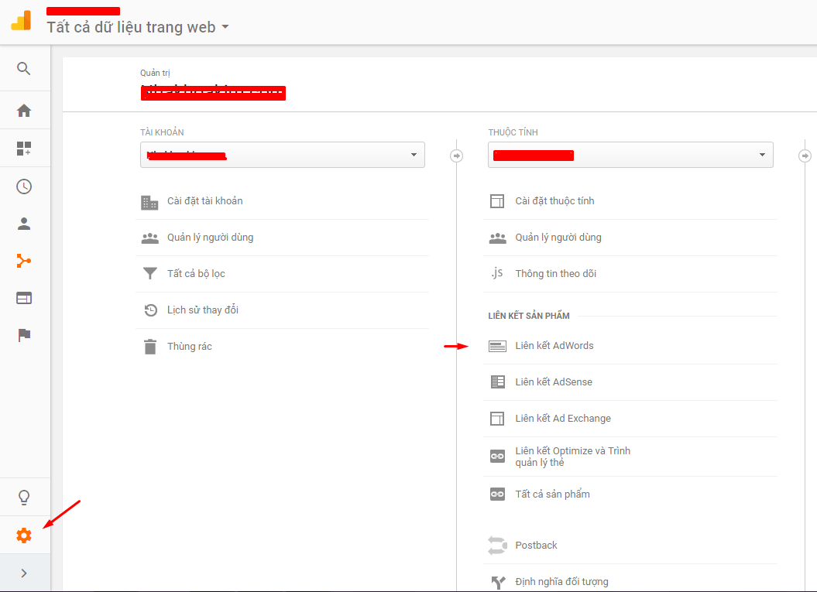
Task: Open 'Thông tin theo dõi'
Action: (x=555, y=274)
